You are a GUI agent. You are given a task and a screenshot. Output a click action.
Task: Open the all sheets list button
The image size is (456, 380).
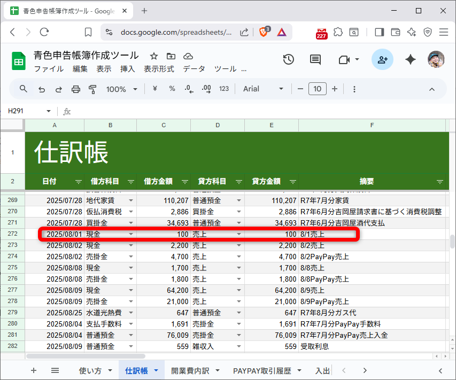point(55,370)
